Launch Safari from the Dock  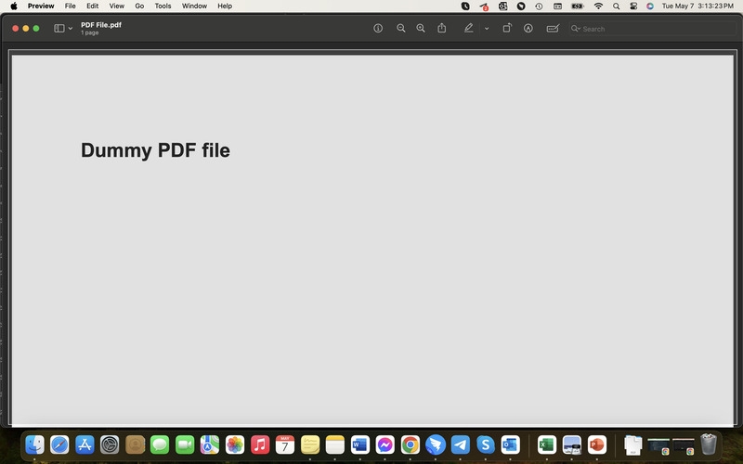coord(59,445)
